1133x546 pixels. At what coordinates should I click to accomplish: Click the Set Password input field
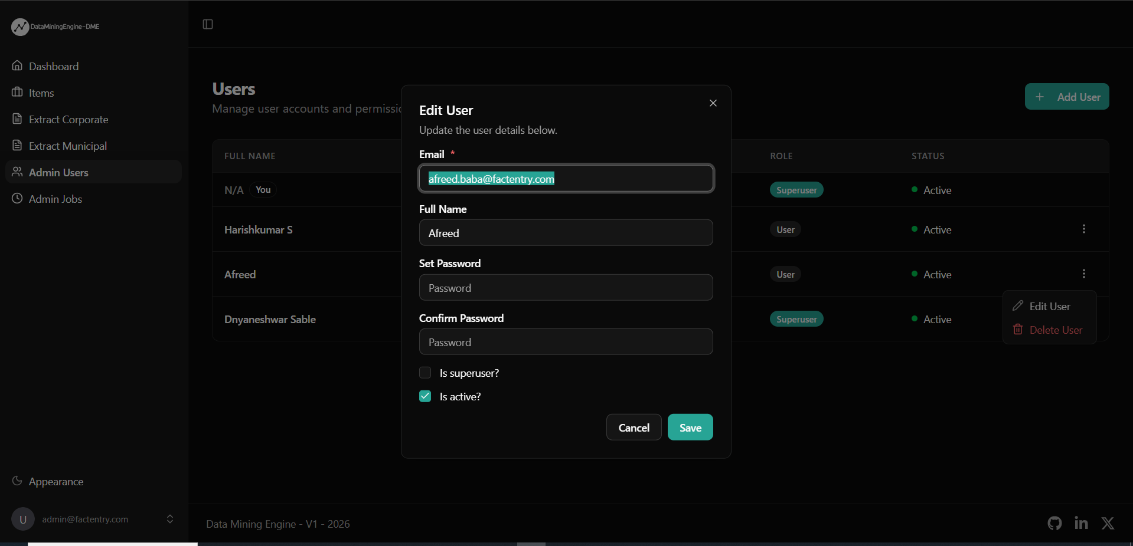point(566,288)
